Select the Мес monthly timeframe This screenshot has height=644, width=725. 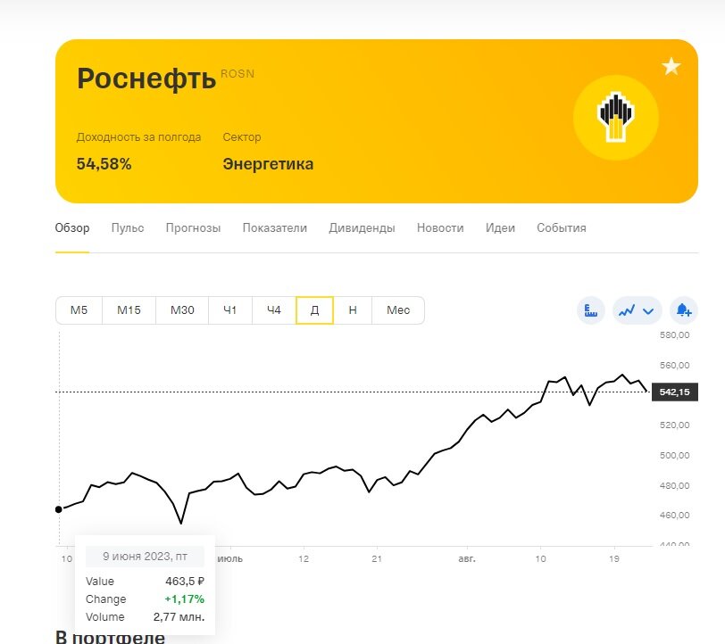[398, 310]
